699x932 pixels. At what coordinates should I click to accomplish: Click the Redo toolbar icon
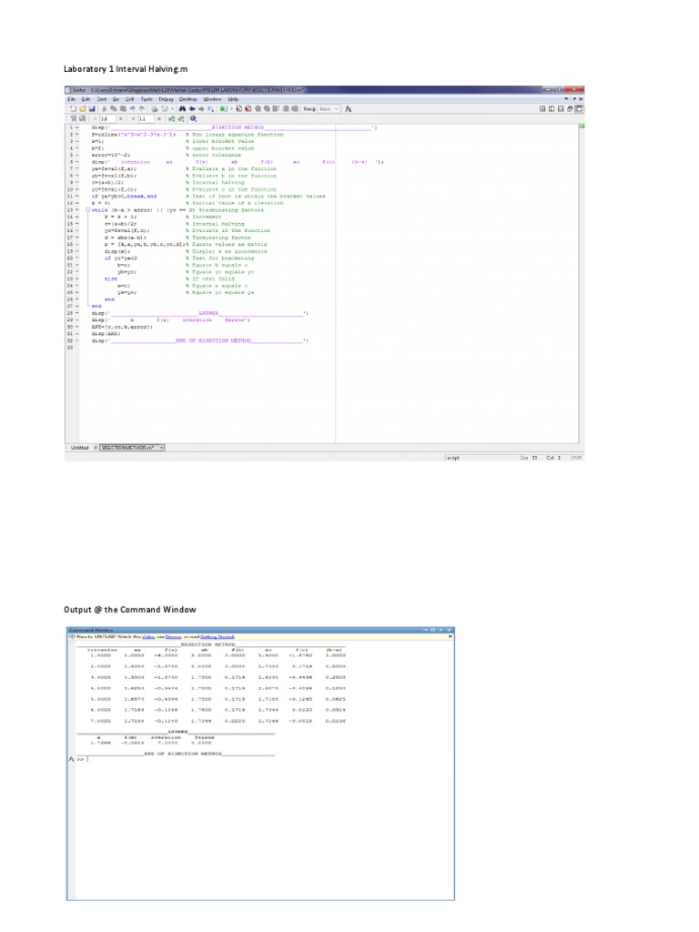142,109
